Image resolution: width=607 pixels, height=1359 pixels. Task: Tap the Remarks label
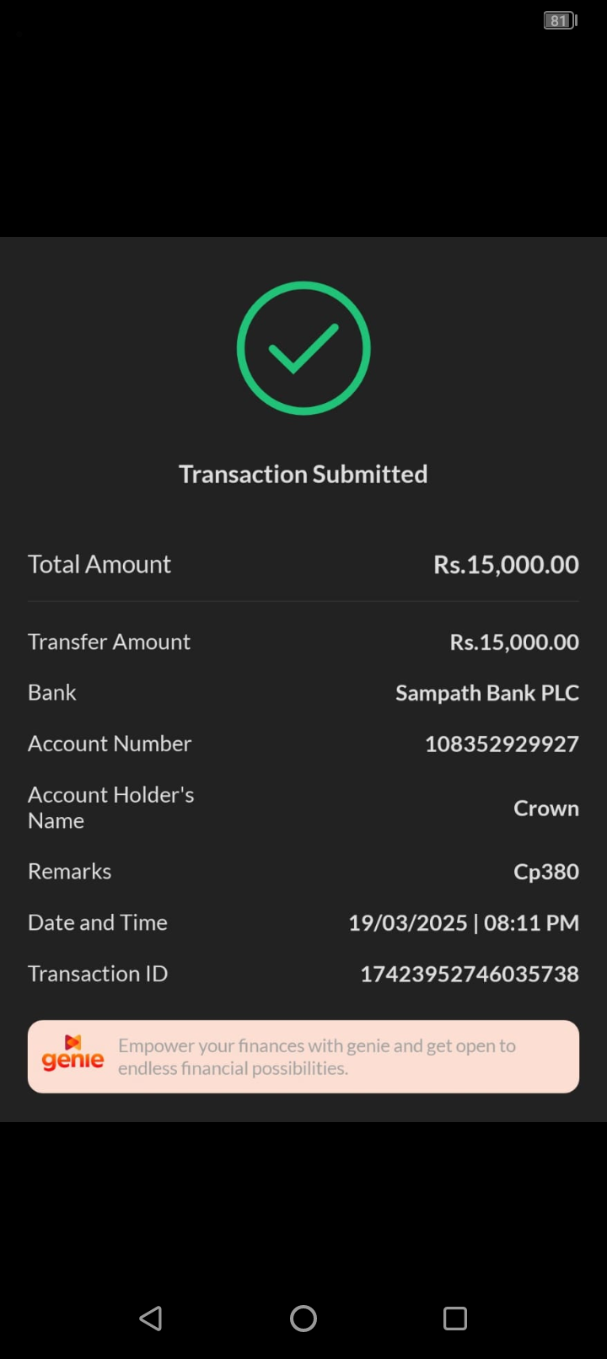click(x=70, y=872)
